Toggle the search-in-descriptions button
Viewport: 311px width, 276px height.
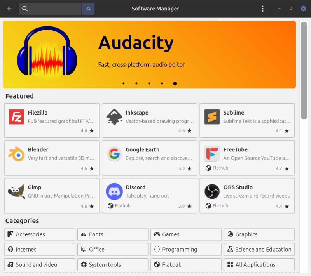tap(88, 9)
